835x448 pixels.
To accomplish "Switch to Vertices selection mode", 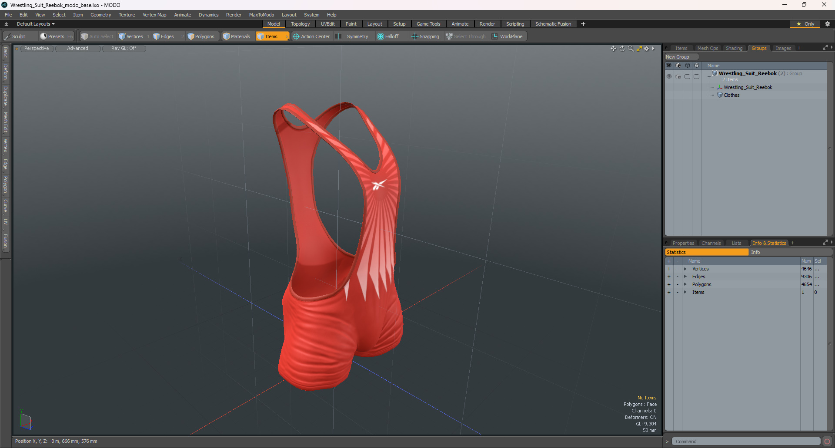I will (131, 36).
